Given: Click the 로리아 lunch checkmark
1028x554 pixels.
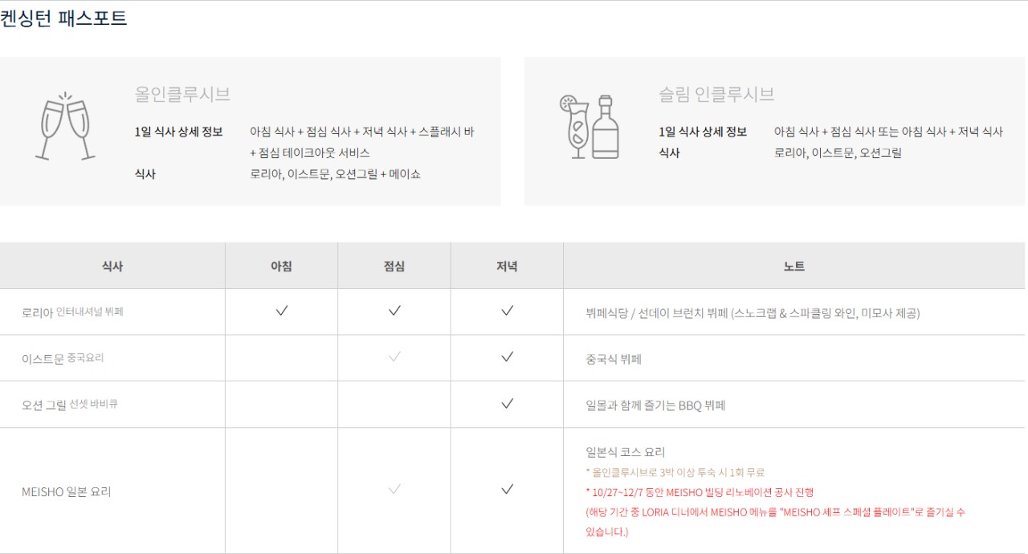Looking at the screenshot, I should (394, 311).
